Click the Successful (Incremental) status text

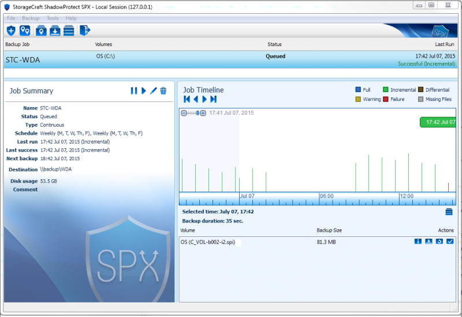point(426,64)
